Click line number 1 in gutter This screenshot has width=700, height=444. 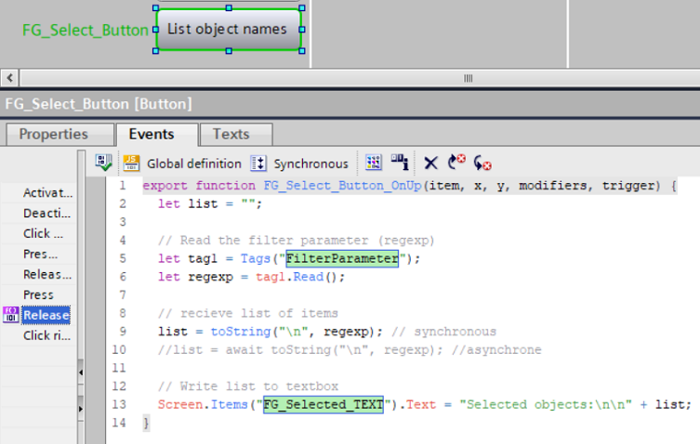(x=123, y=186)
